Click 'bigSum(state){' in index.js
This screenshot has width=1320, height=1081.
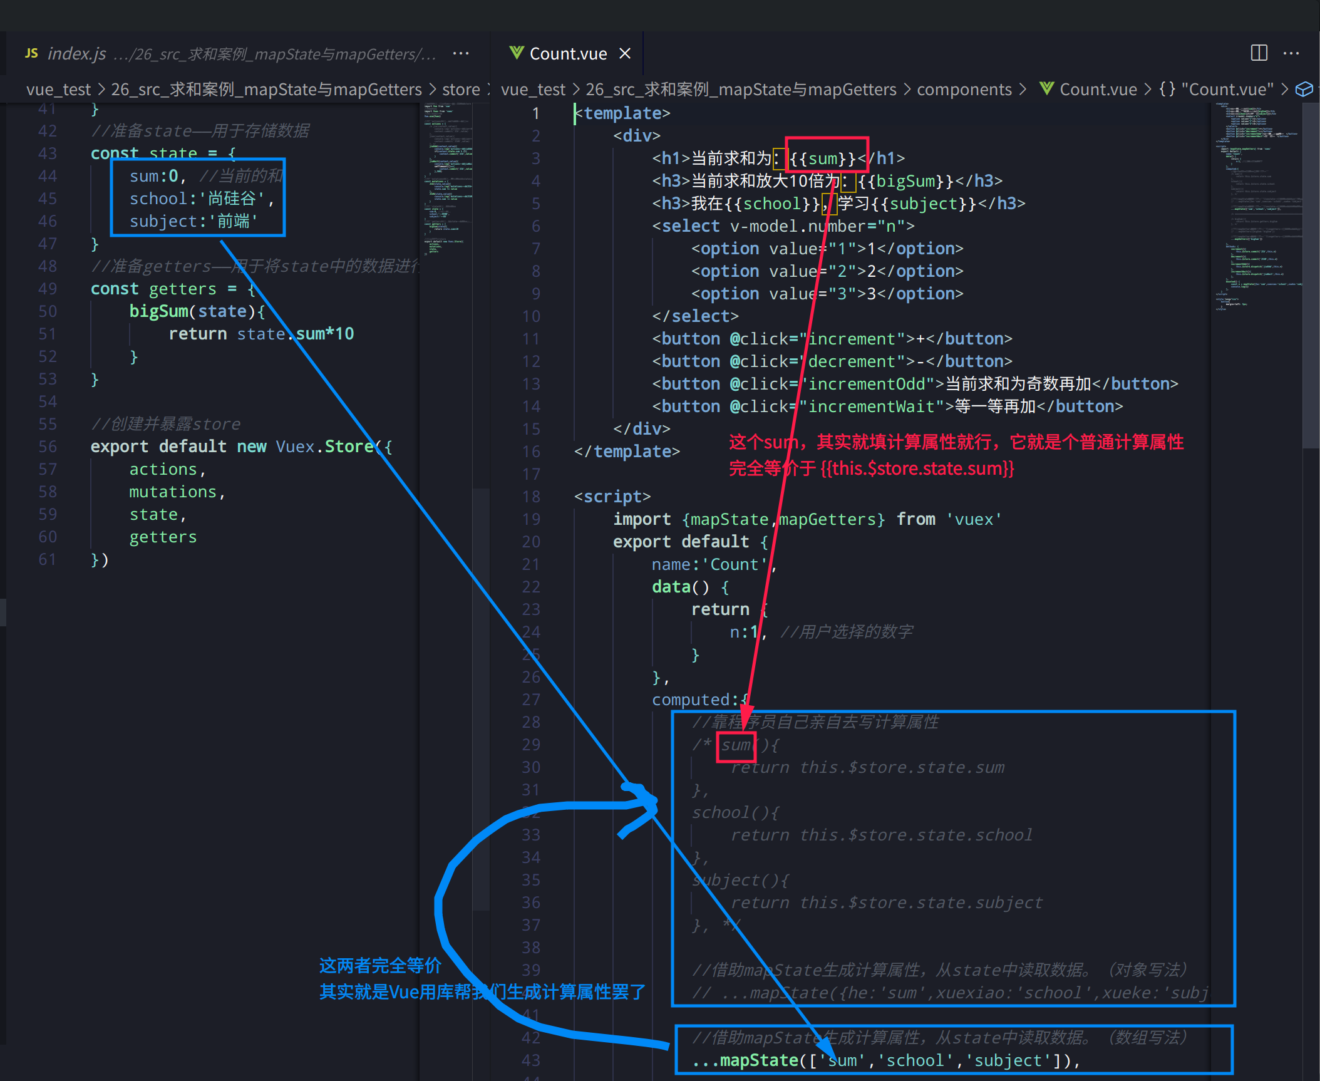click(197, 311)
